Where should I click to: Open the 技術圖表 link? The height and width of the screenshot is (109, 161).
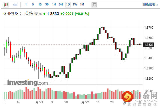[x=150, y=4]
